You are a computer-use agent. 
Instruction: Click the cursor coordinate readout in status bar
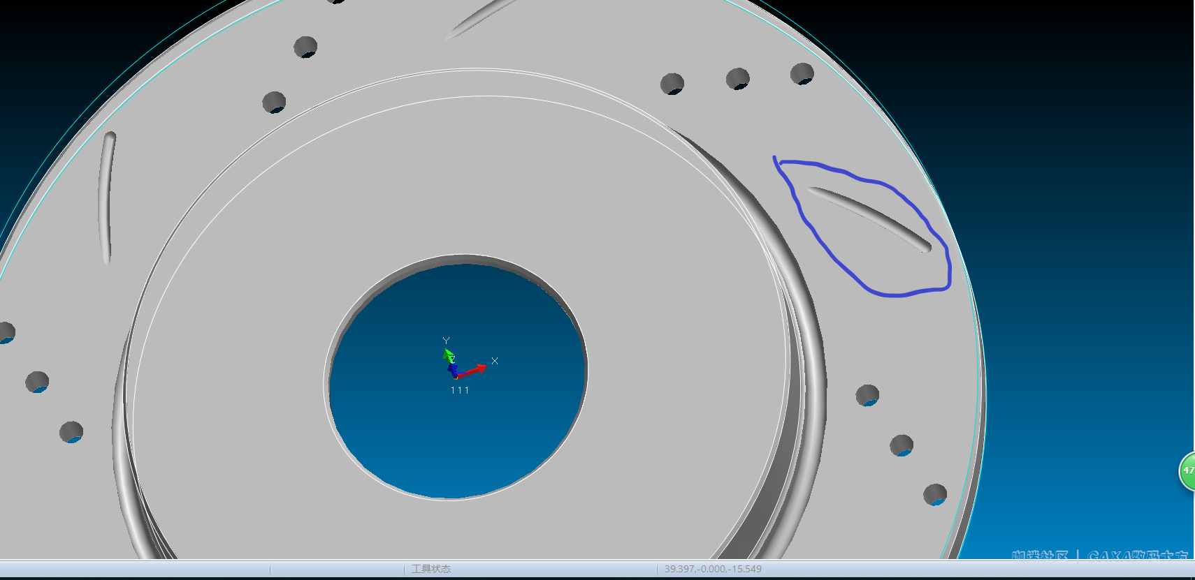(x=713, y=569)
